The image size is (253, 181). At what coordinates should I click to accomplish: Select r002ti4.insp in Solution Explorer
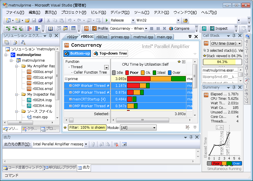pyautogui.click(x=42, y=100)
